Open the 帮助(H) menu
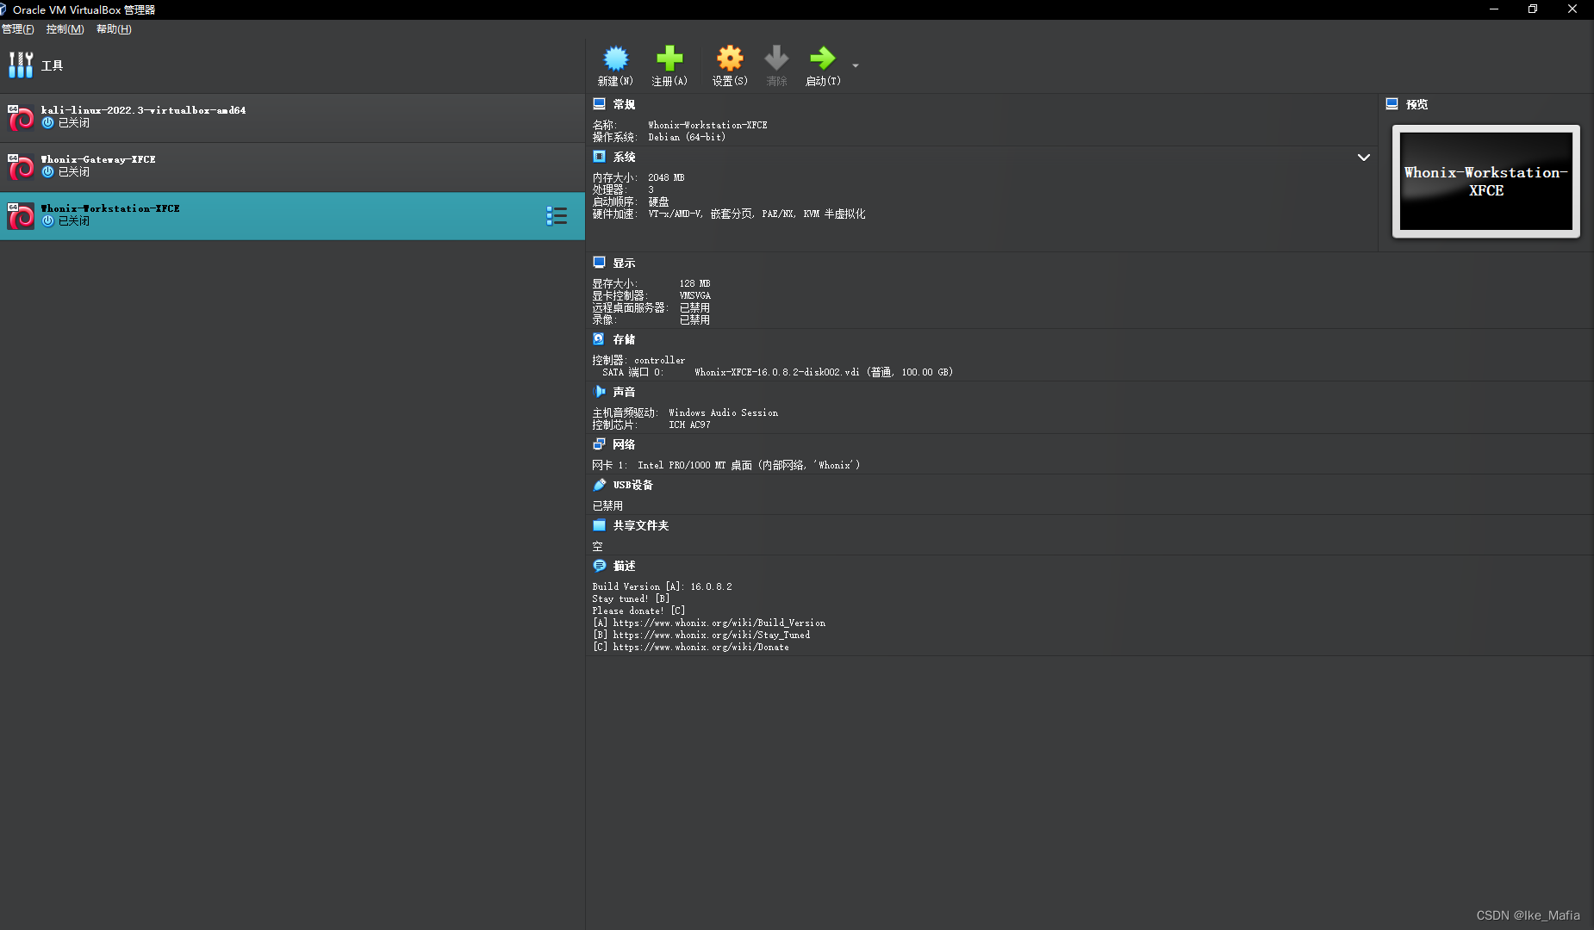Viewport: 1594px width, 930px height. 114,29
